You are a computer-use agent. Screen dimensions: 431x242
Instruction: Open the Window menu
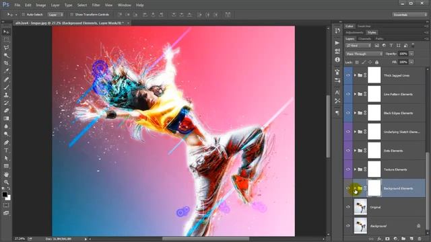tap(124, 5)
